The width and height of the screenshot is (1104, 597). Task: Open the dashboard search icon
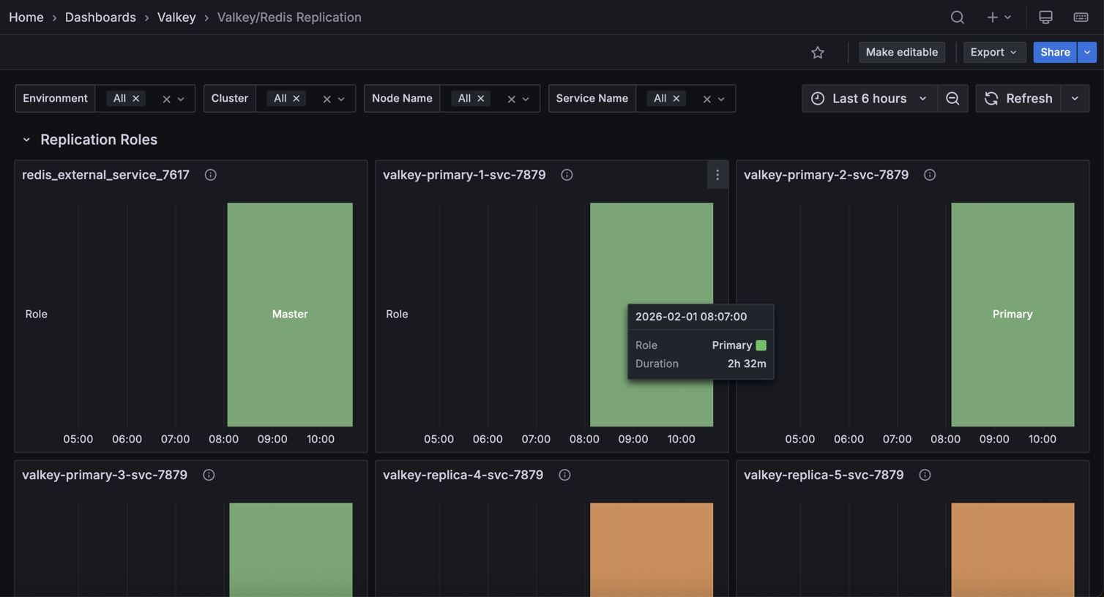tap(957, 17)
